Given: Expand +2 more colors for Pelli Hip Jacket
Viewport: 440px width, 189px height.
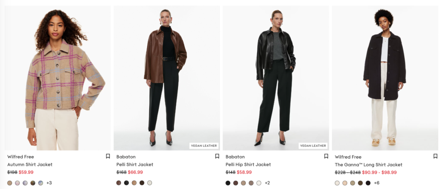Looking at the screenshot, I should click(x=267, y=183).
